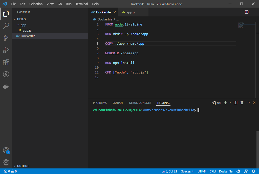Open the Edit menu
Screen dimensions: 259x174
pyautogui.click(x=23, y=4)
